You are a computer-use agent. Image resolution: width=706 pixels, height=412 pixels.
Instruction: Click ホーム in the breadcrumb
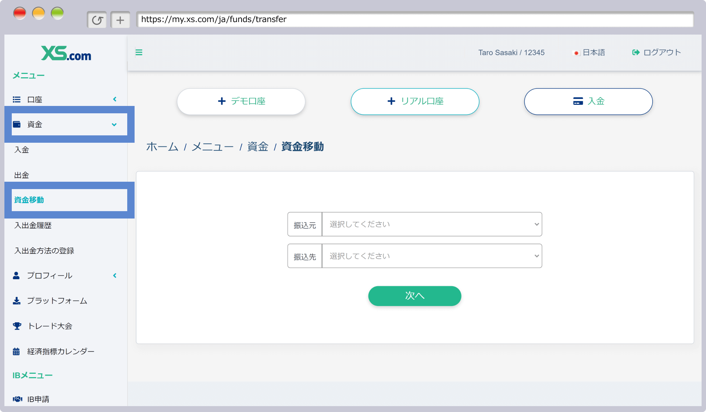coord(162,147)
